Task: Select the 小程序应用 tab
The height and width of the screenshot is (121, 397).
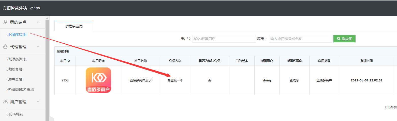Action: click(74, 26)
